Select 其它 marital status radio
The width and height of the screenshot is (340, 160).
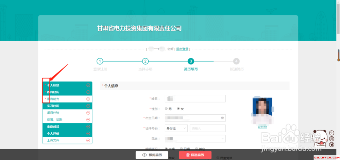[197, 148]
